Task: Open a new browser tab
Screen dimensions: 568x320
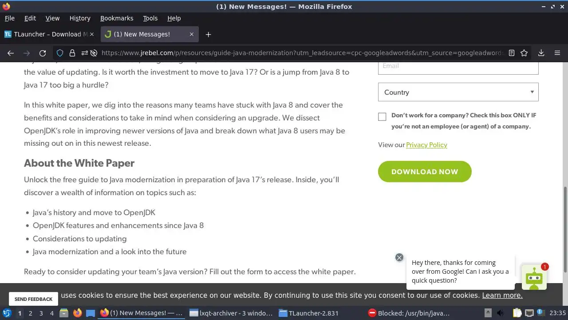Action: tap(208, 34)
